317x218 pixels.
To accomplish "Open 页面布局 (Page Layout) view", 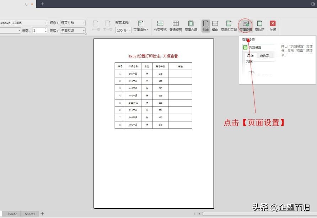I will pyautogui.click(x=191, y=26).
